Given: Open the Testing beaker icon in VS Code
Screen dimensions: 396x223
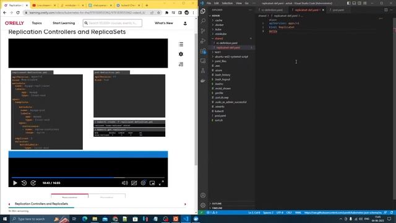Looking at the screenshot, I should 203,71.
